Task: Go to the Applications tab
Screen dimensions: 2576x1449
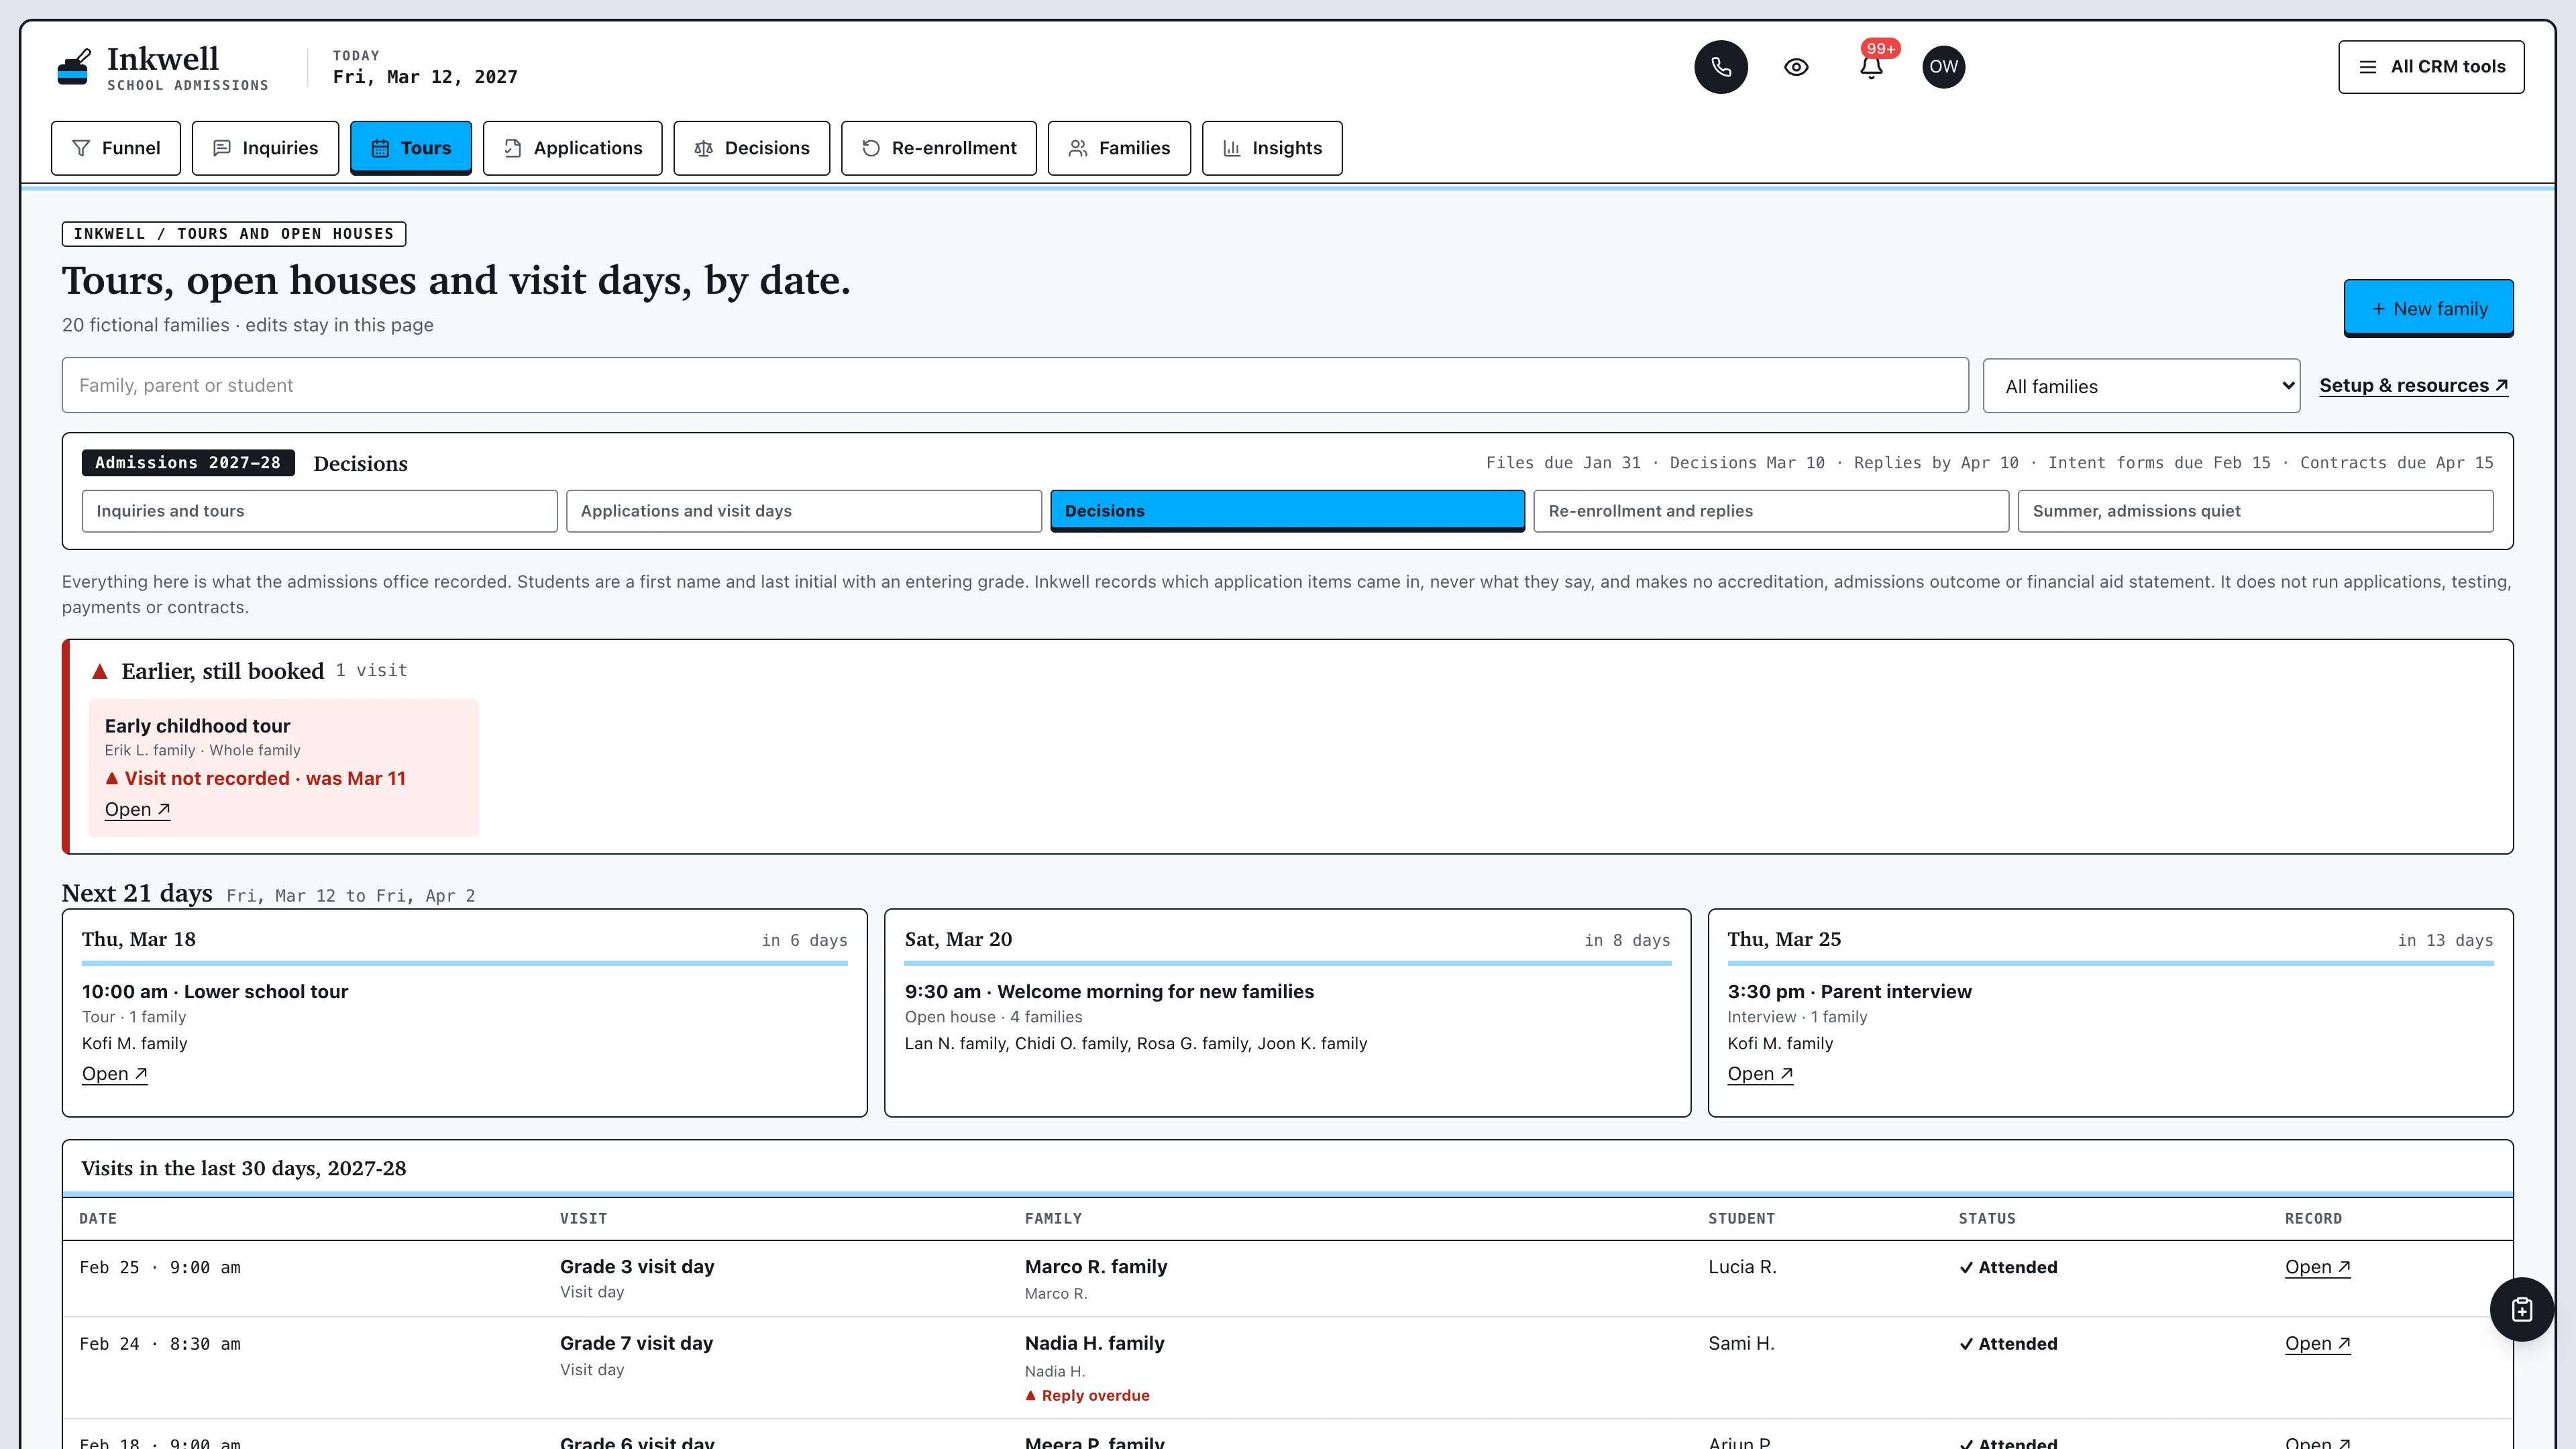Action: 572,148
